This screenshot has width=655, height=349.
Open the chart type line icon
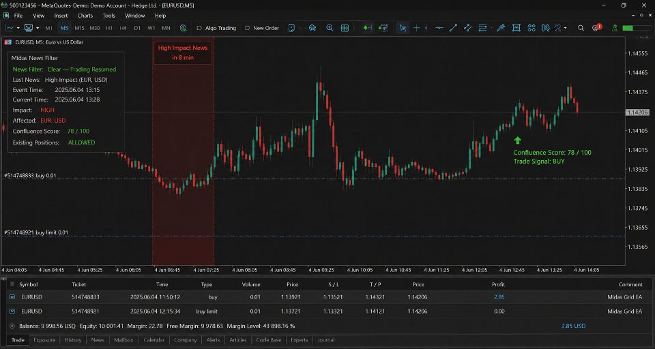point(9,28)
